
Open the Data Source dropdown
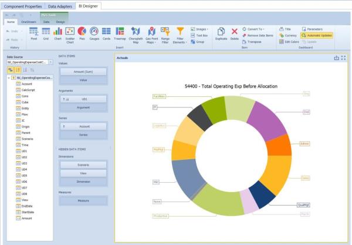tap(52, 62)
